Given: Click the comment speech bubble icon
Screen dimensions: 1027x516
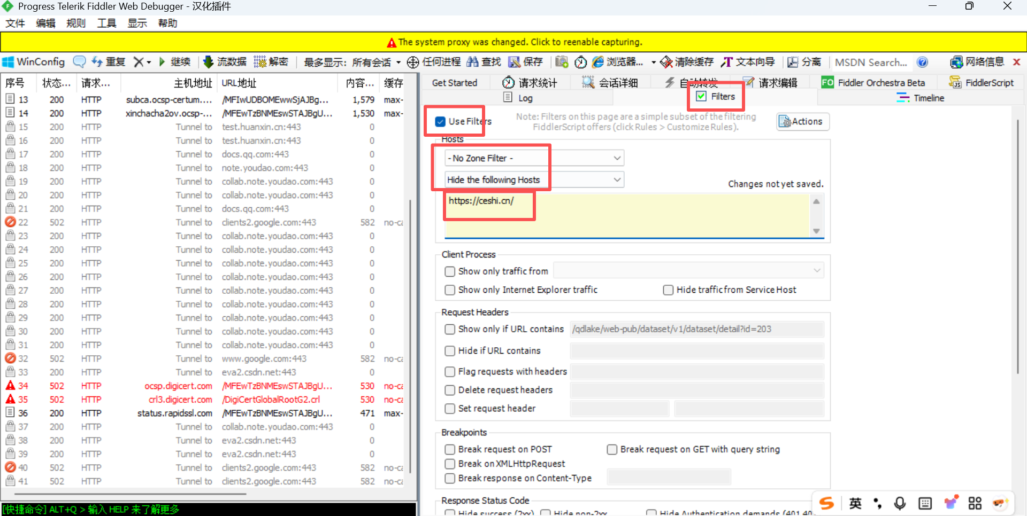Looking at the screenshot, I should [79, 62].
